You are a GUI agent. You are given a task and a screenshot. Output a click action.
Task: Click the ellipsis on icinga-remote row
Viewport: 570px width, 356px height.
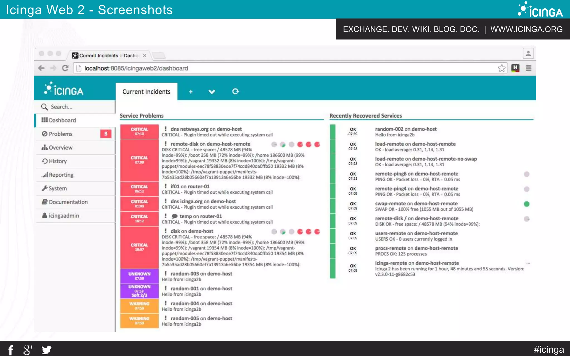(x=528, y=263)
